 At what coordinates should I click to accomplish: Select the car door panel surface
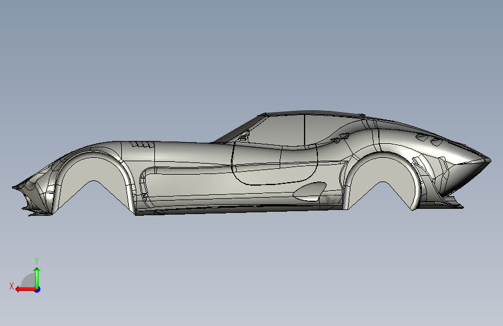pos(274,164)
